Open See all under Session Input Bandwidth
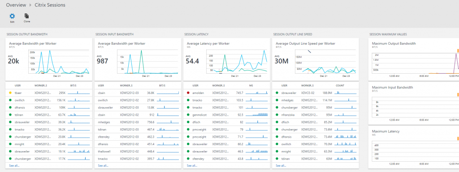This screenshot has height=172, width=459. (104, 166)
